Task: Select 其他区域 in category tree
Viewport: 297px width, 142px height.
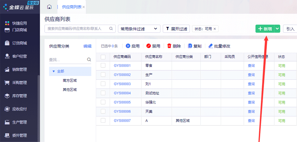Action: point(70,90)
